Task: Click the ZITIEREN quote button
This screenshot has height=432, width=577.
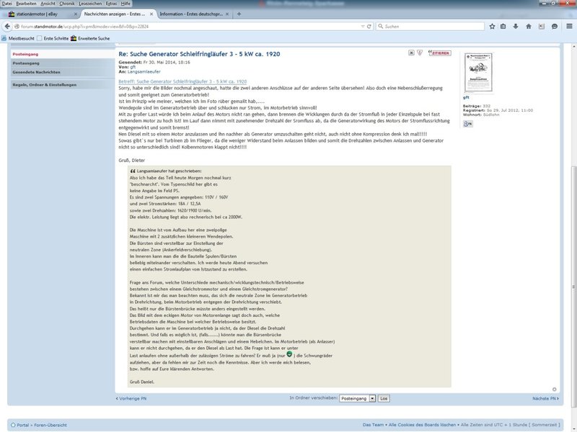Action: (439, 53)
